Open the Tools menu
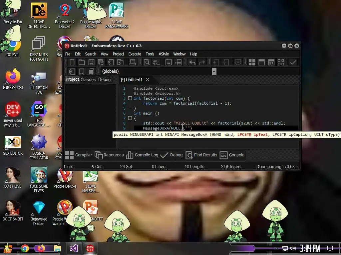Image resolution: width=341 pixels, height=255 pixels. [x=150, y=54]
